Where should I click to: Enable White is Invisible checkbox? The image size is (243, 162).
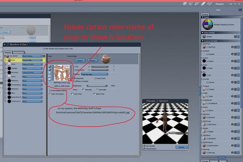pyautogui.click(x=74, y=81)
